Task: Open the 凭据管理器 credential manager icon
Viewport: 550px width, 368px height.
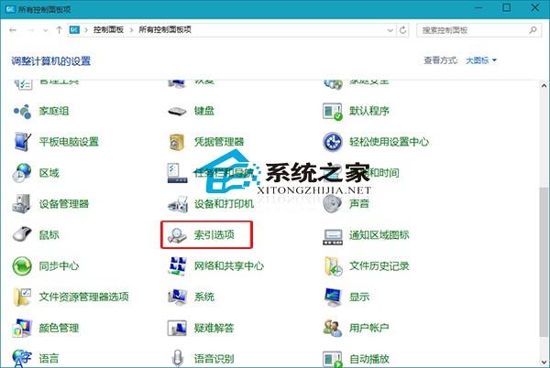Action: pos(177,142)
